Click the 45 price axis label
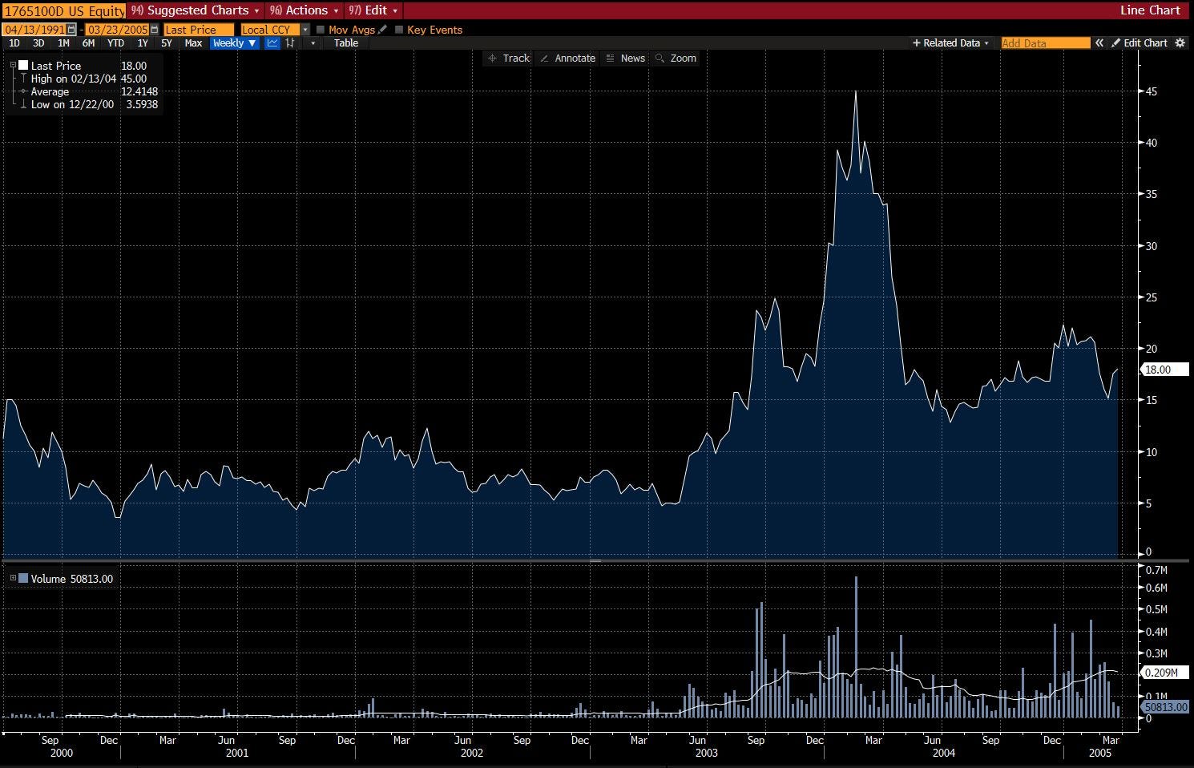 (x=1151, y=91)
